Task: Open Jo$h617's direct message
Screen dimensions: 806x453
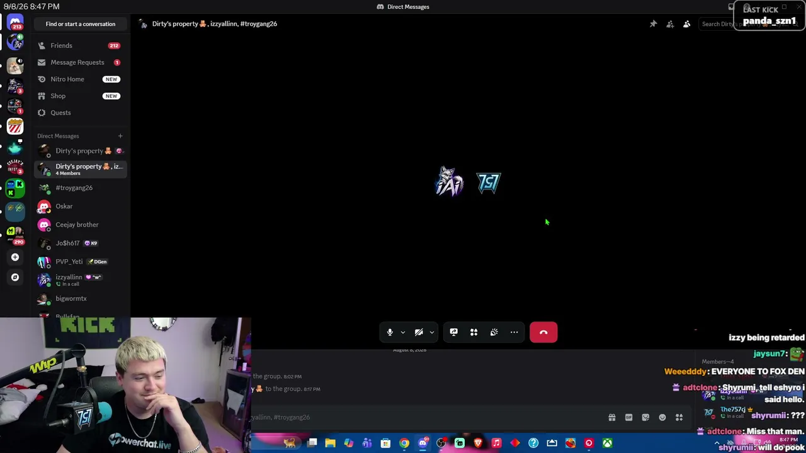Action: pos(81,243)
